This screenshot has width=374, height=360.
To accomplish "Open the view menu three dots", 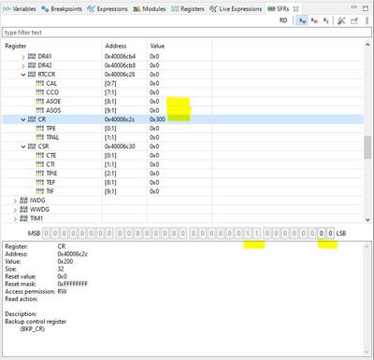I will click(x=367, y=21).
